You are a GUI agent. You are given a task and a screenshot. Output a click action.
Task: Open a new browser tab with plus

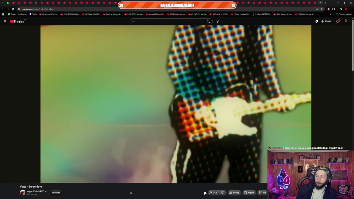(x=326, y=3)
